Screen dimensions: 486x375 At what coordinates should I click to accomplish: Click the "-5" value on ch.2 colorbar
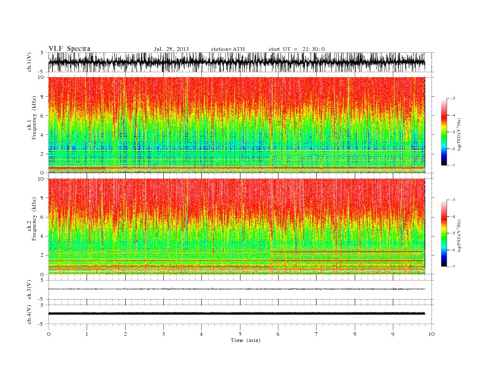[453, 233]
